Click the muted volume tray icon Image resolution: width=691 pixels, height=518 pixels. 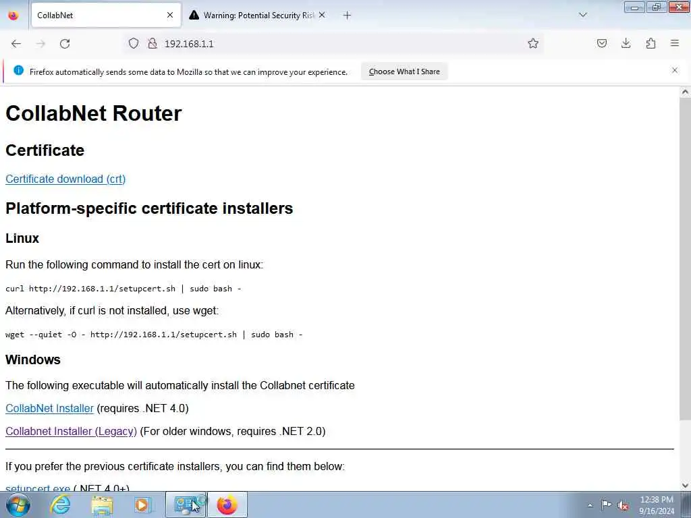623,505
